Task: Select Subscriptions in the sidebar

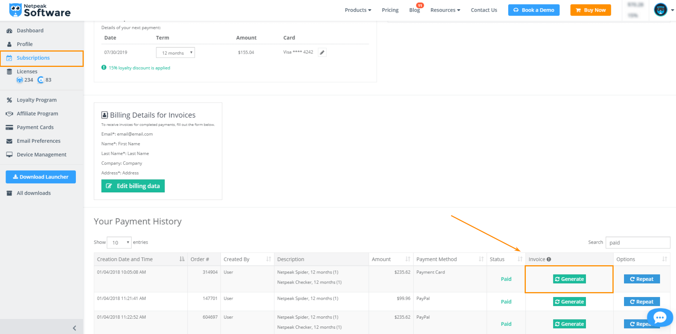Action: click(33, 58)
